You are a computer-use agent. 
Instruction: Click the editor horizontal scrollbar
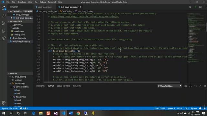click(x=112, y=82)
